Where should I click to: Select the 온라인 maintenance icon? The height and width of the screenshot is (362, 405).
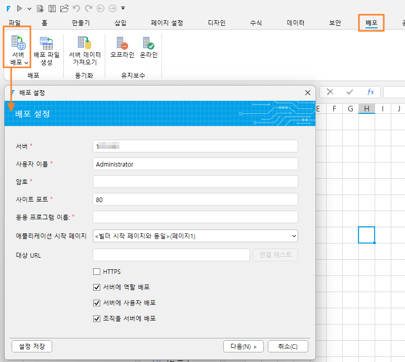pyautogui.click(x=148, y=43)
